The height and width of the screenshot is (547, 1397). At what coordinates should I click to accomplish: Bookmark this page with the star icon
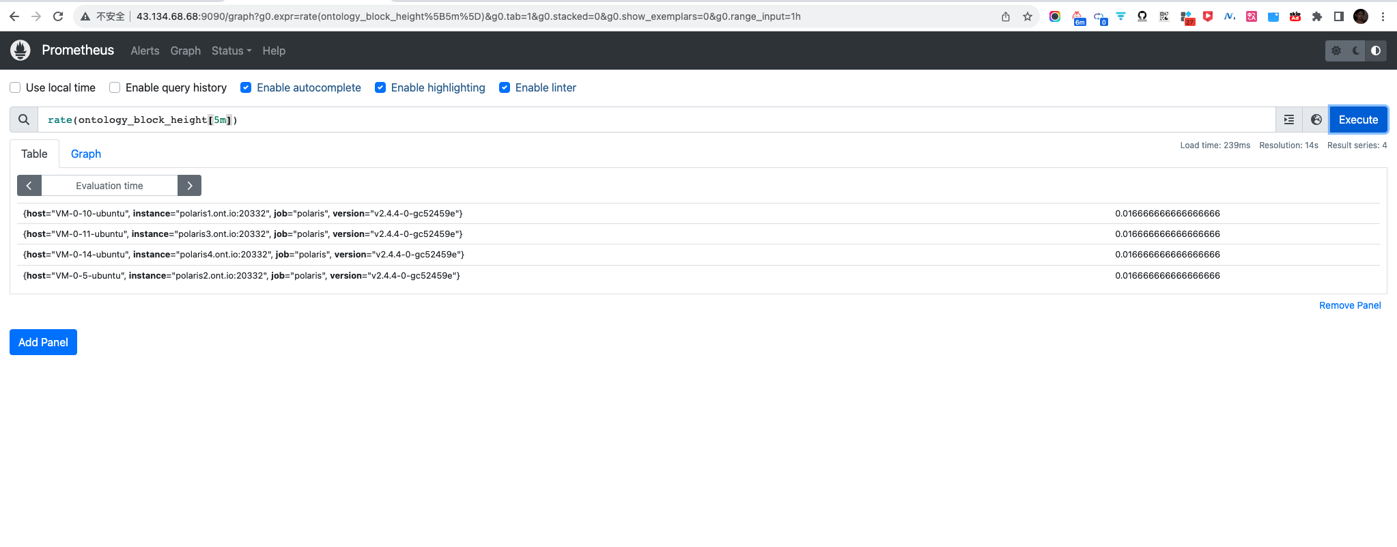(1028, 16)
